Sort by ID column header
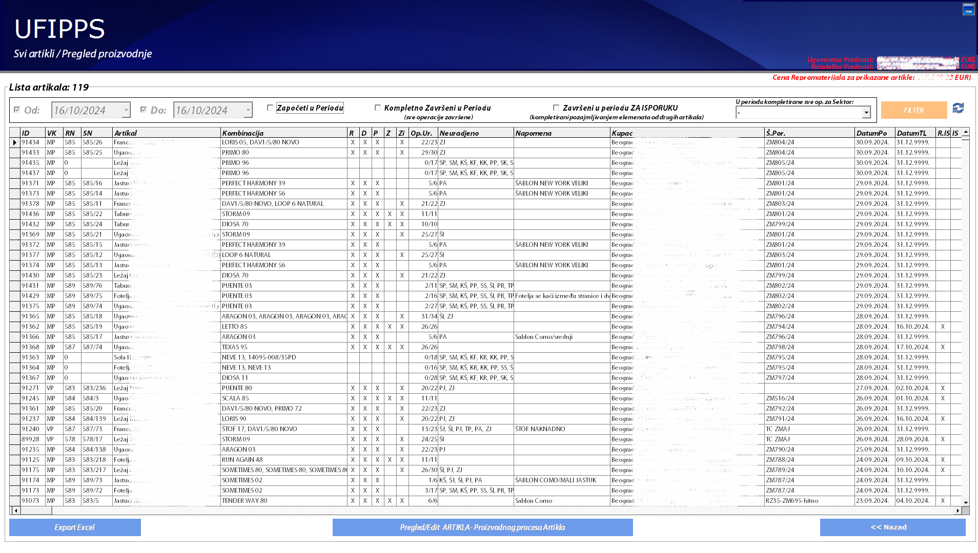The height and width of the screenshot is (553, 978). (33, 133)
